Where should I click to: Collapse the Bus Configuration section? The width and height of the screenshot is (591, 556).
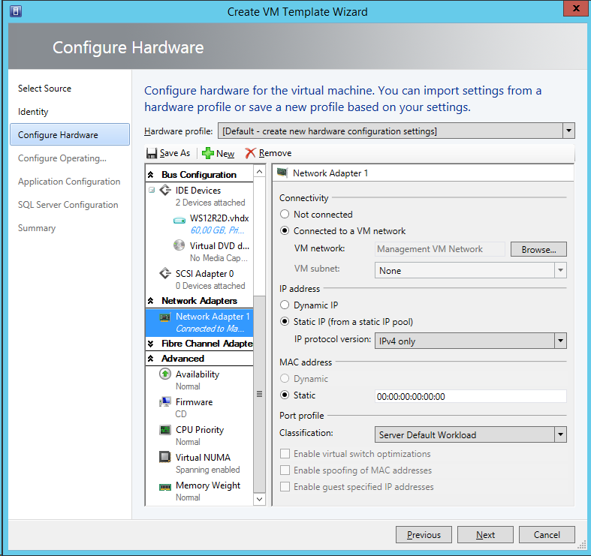pyautogui.click(x=151, y=174)
